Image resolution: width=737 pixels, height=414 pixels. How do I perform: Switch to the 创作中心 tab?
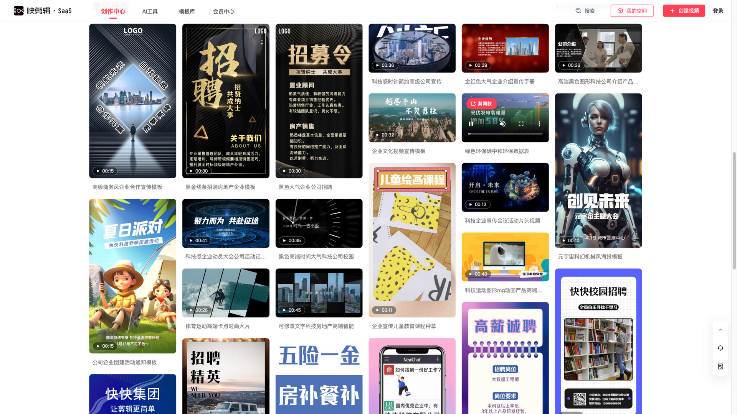click(113, 11)
